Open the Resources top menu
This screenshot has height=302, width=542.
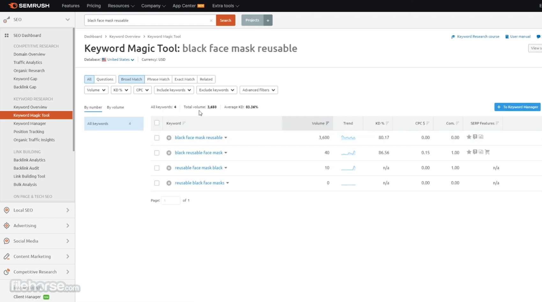pyautogui.click(x=121, y=6)
